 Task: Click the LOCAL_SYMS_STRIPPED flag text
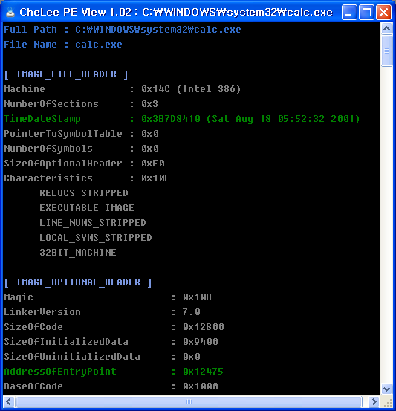click(x=96, y=238)
